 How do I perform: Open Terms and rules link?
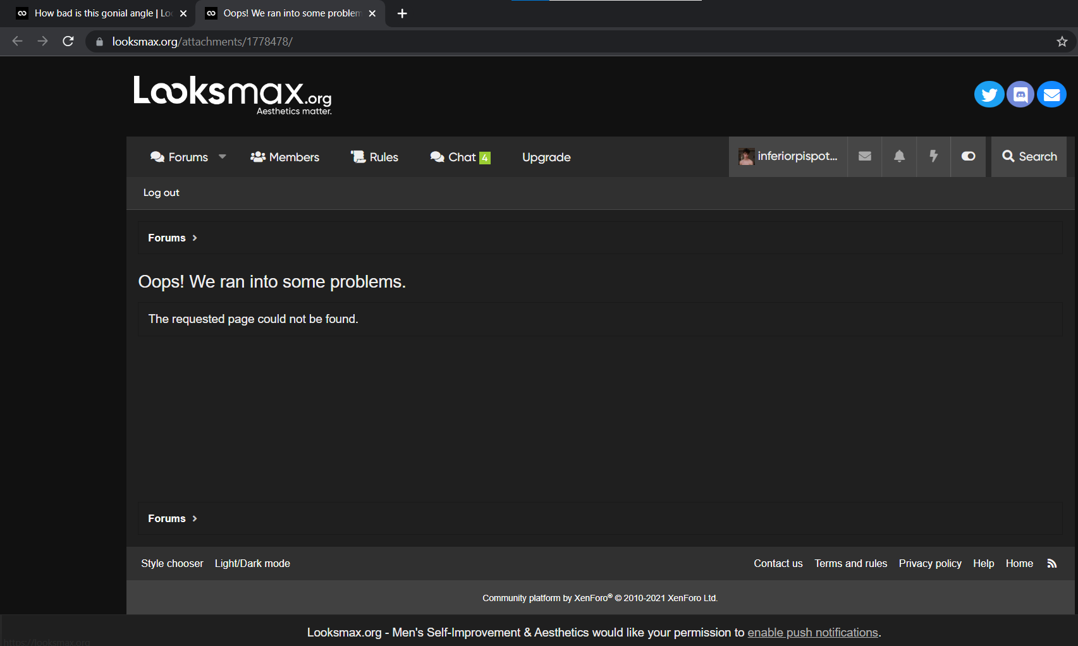point(850,563)
